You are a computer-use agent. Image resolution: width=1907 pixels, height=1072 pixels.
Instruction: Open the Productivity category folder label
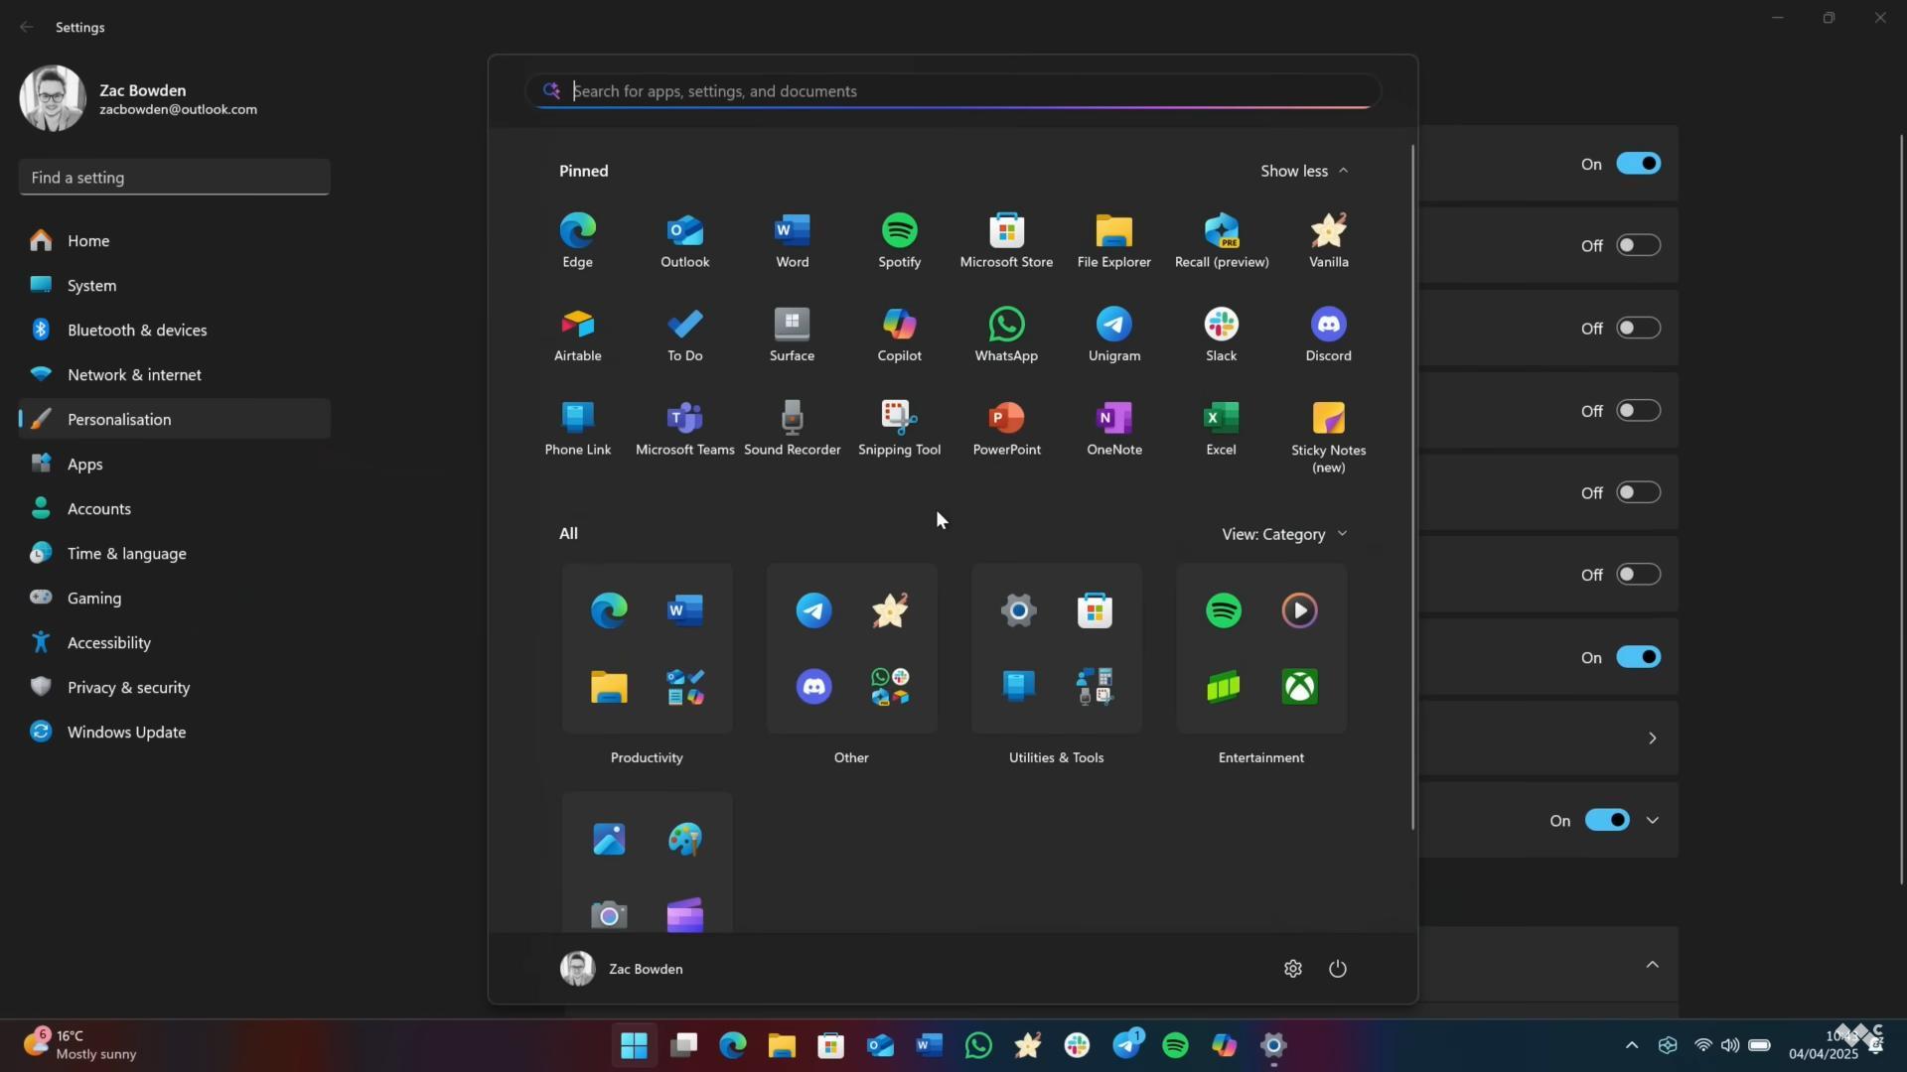(x=647, y=757)
